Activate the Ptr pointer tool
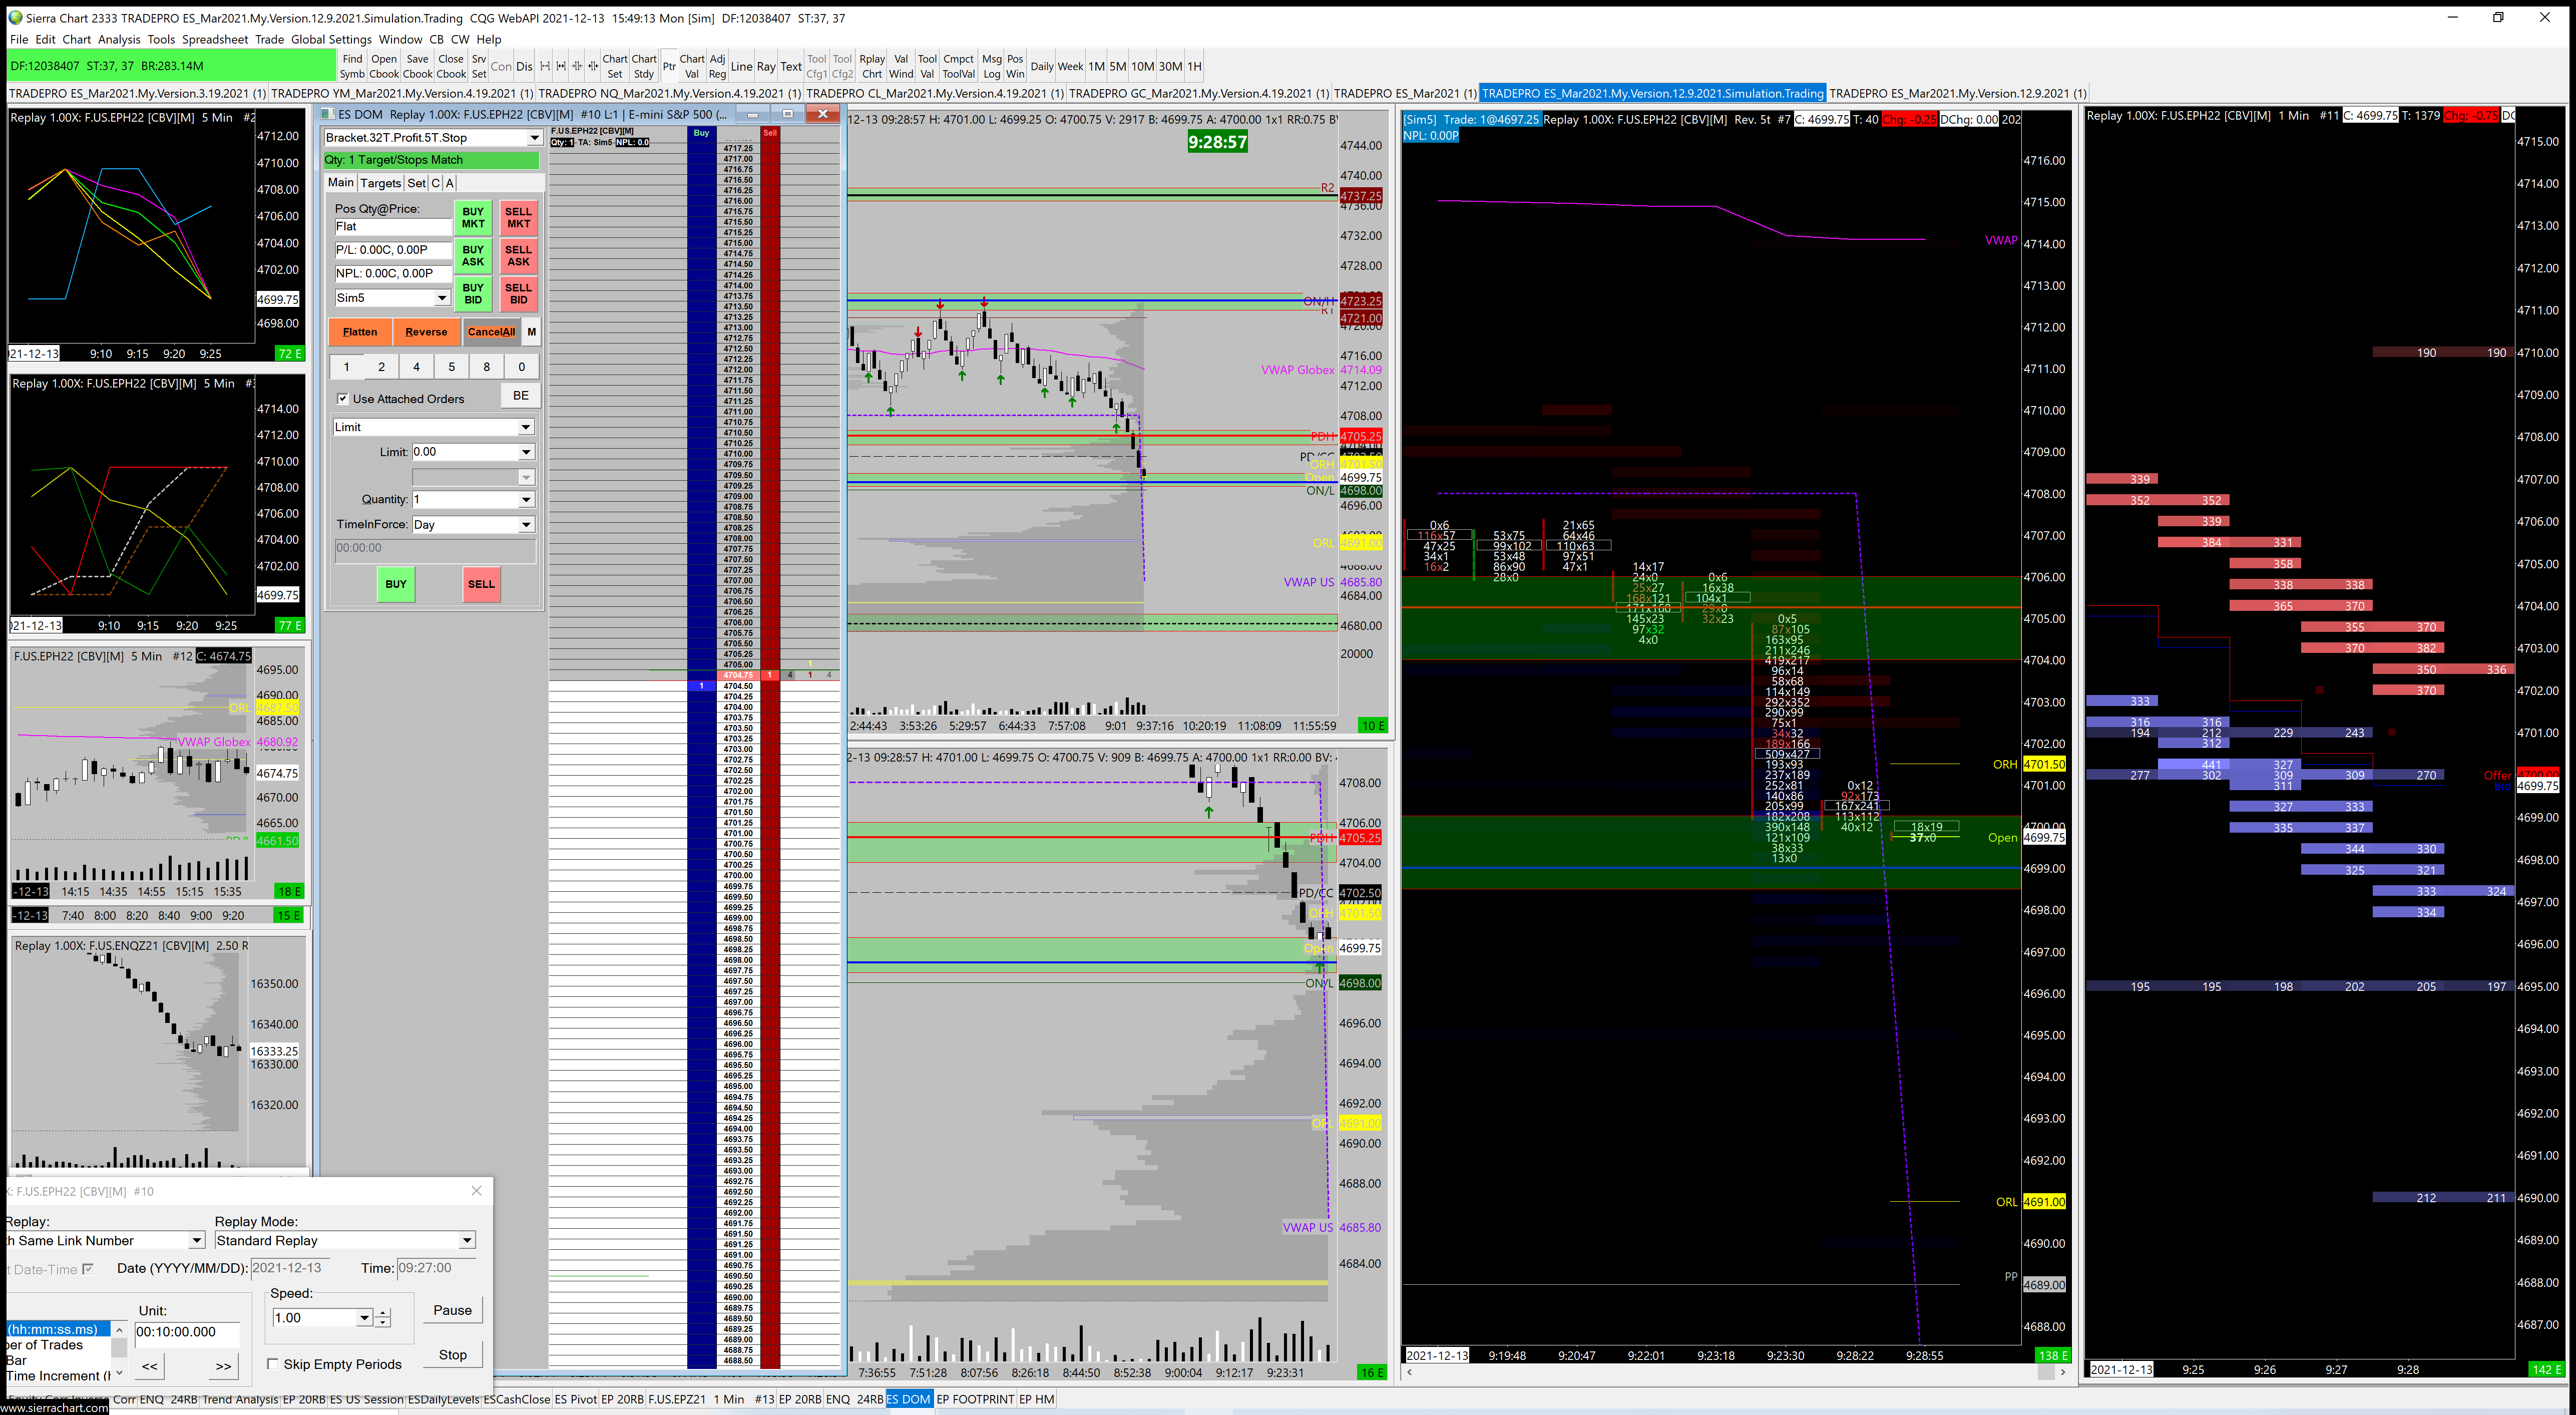2576x1415 pixels. 669,66
